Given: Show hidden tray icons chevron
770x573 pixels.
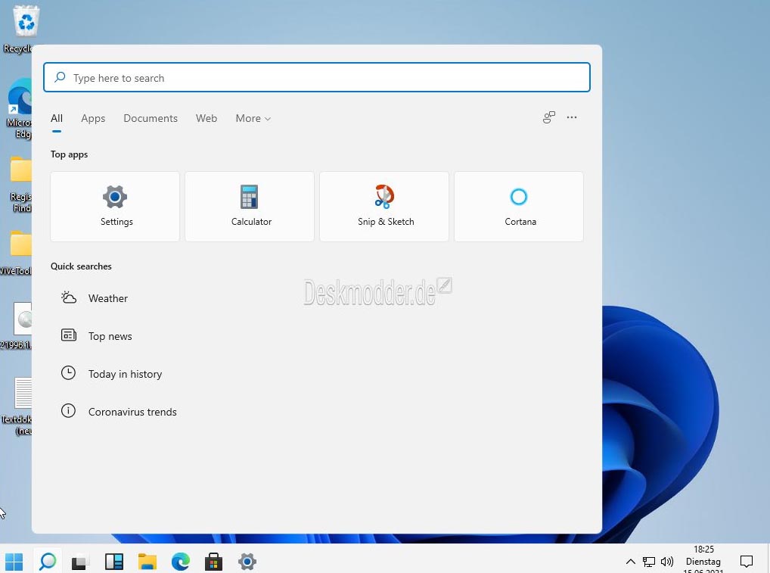Looking at the screenshot, I should 631,561.
